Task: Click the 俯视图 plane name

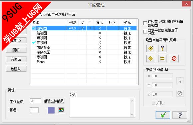Action: [42, 28]
